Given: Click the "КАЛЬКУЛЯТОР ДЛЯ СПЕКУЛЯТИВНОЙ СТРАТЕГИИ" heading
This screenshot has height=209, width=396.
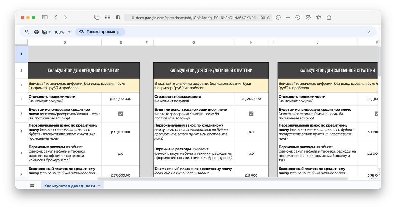Looking at the screenshot, I should [x=211, y=70].
